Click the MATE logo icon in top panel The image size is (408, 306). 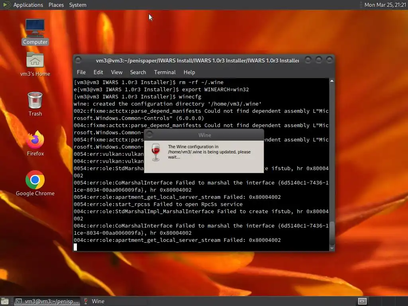6,5
